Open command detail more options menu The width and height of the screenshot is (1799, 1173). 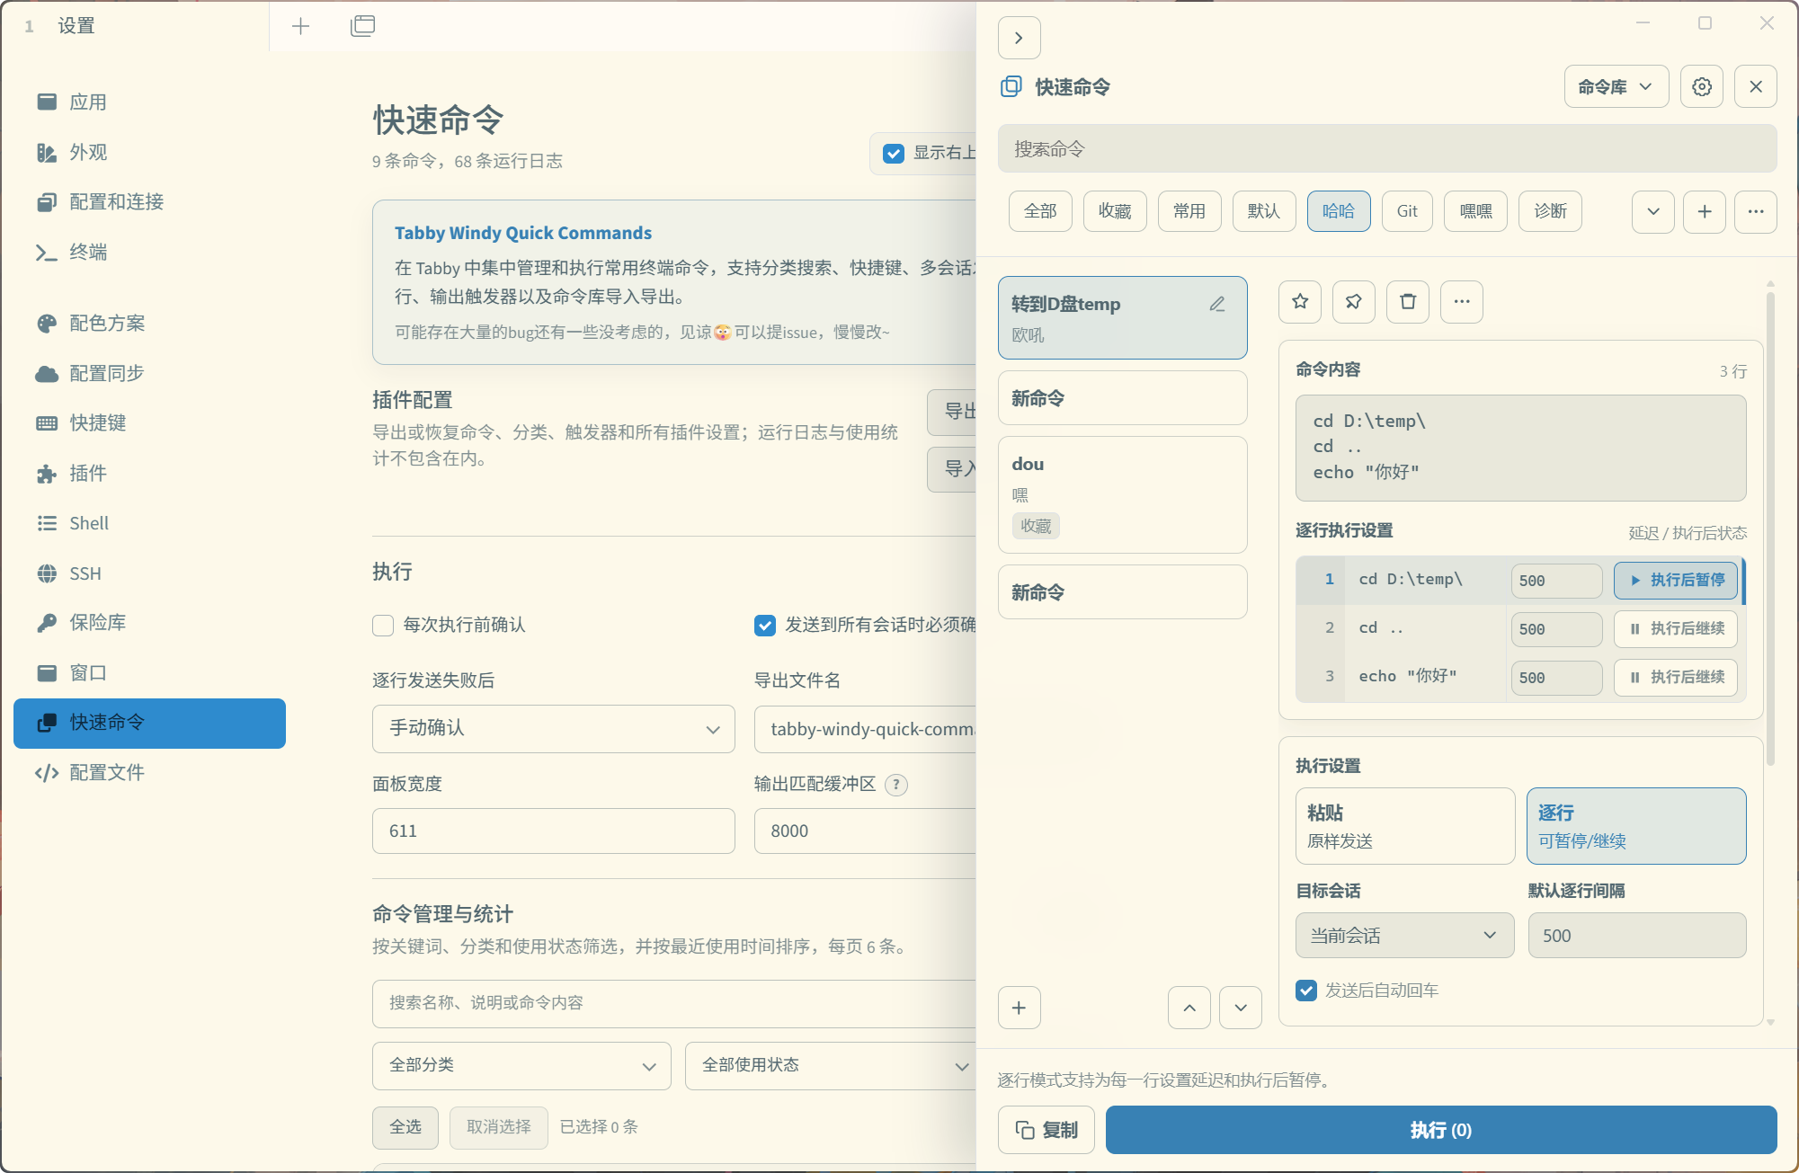[1462, 301]
